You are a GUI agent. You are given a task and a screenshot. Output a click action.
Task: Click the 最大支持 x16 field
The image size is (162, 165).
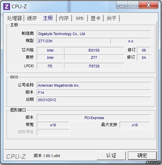(135, 125)
